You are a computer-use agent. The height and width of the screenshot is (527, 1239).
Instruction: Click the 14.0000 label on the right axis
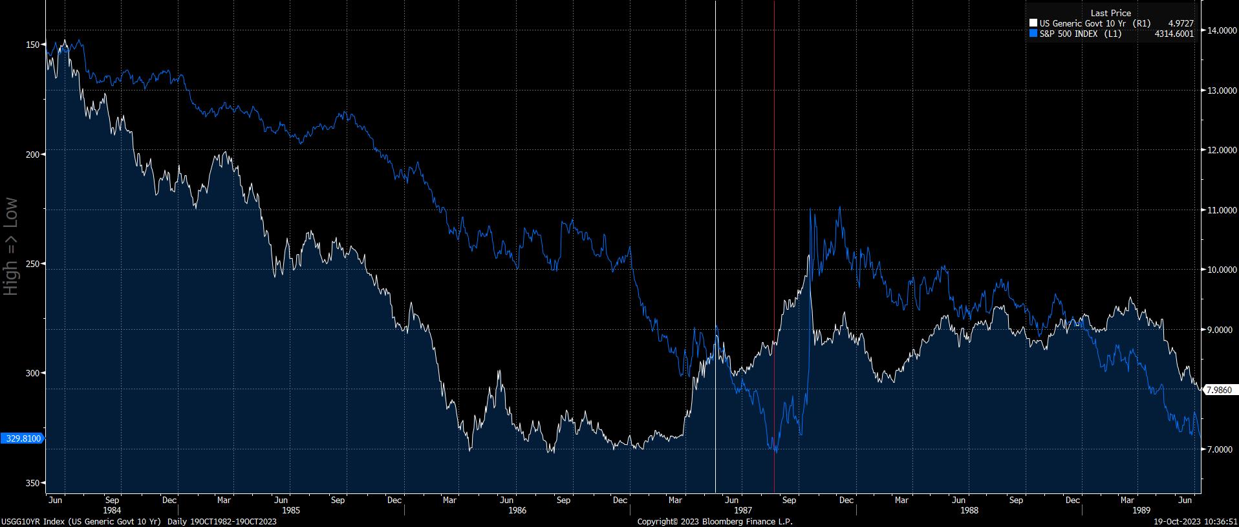click(x=1221, y=30)
